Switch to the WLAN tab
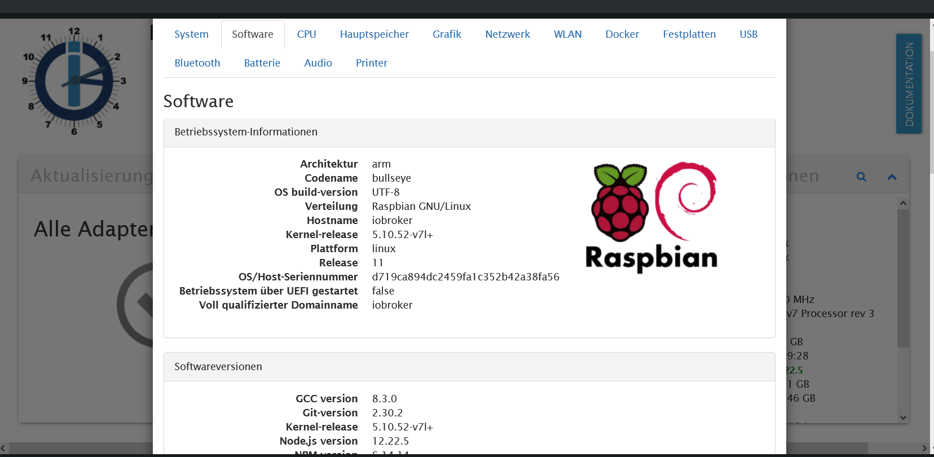Viewport: 934px width, 457px height. 567,34
